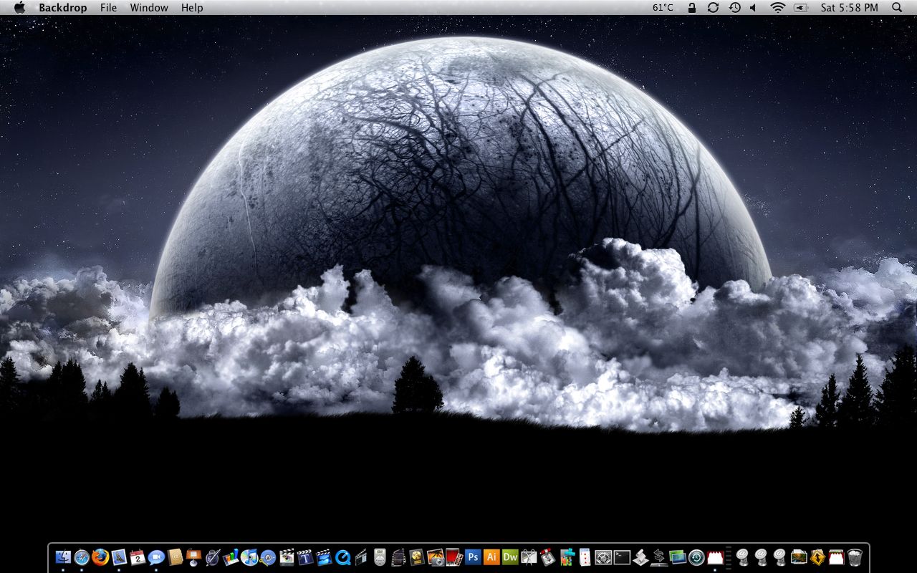Open the playing cards Solitaire icon
Viewport: 917px width, 573px height.
pyautogui.click(x=585, y=557)
